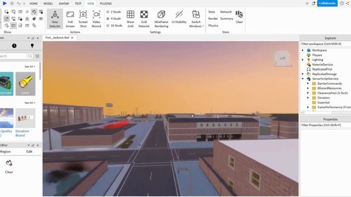Start the play test with Play arrow
The width and height of the screenshot is (351, 197).
[x=5, y=3]
